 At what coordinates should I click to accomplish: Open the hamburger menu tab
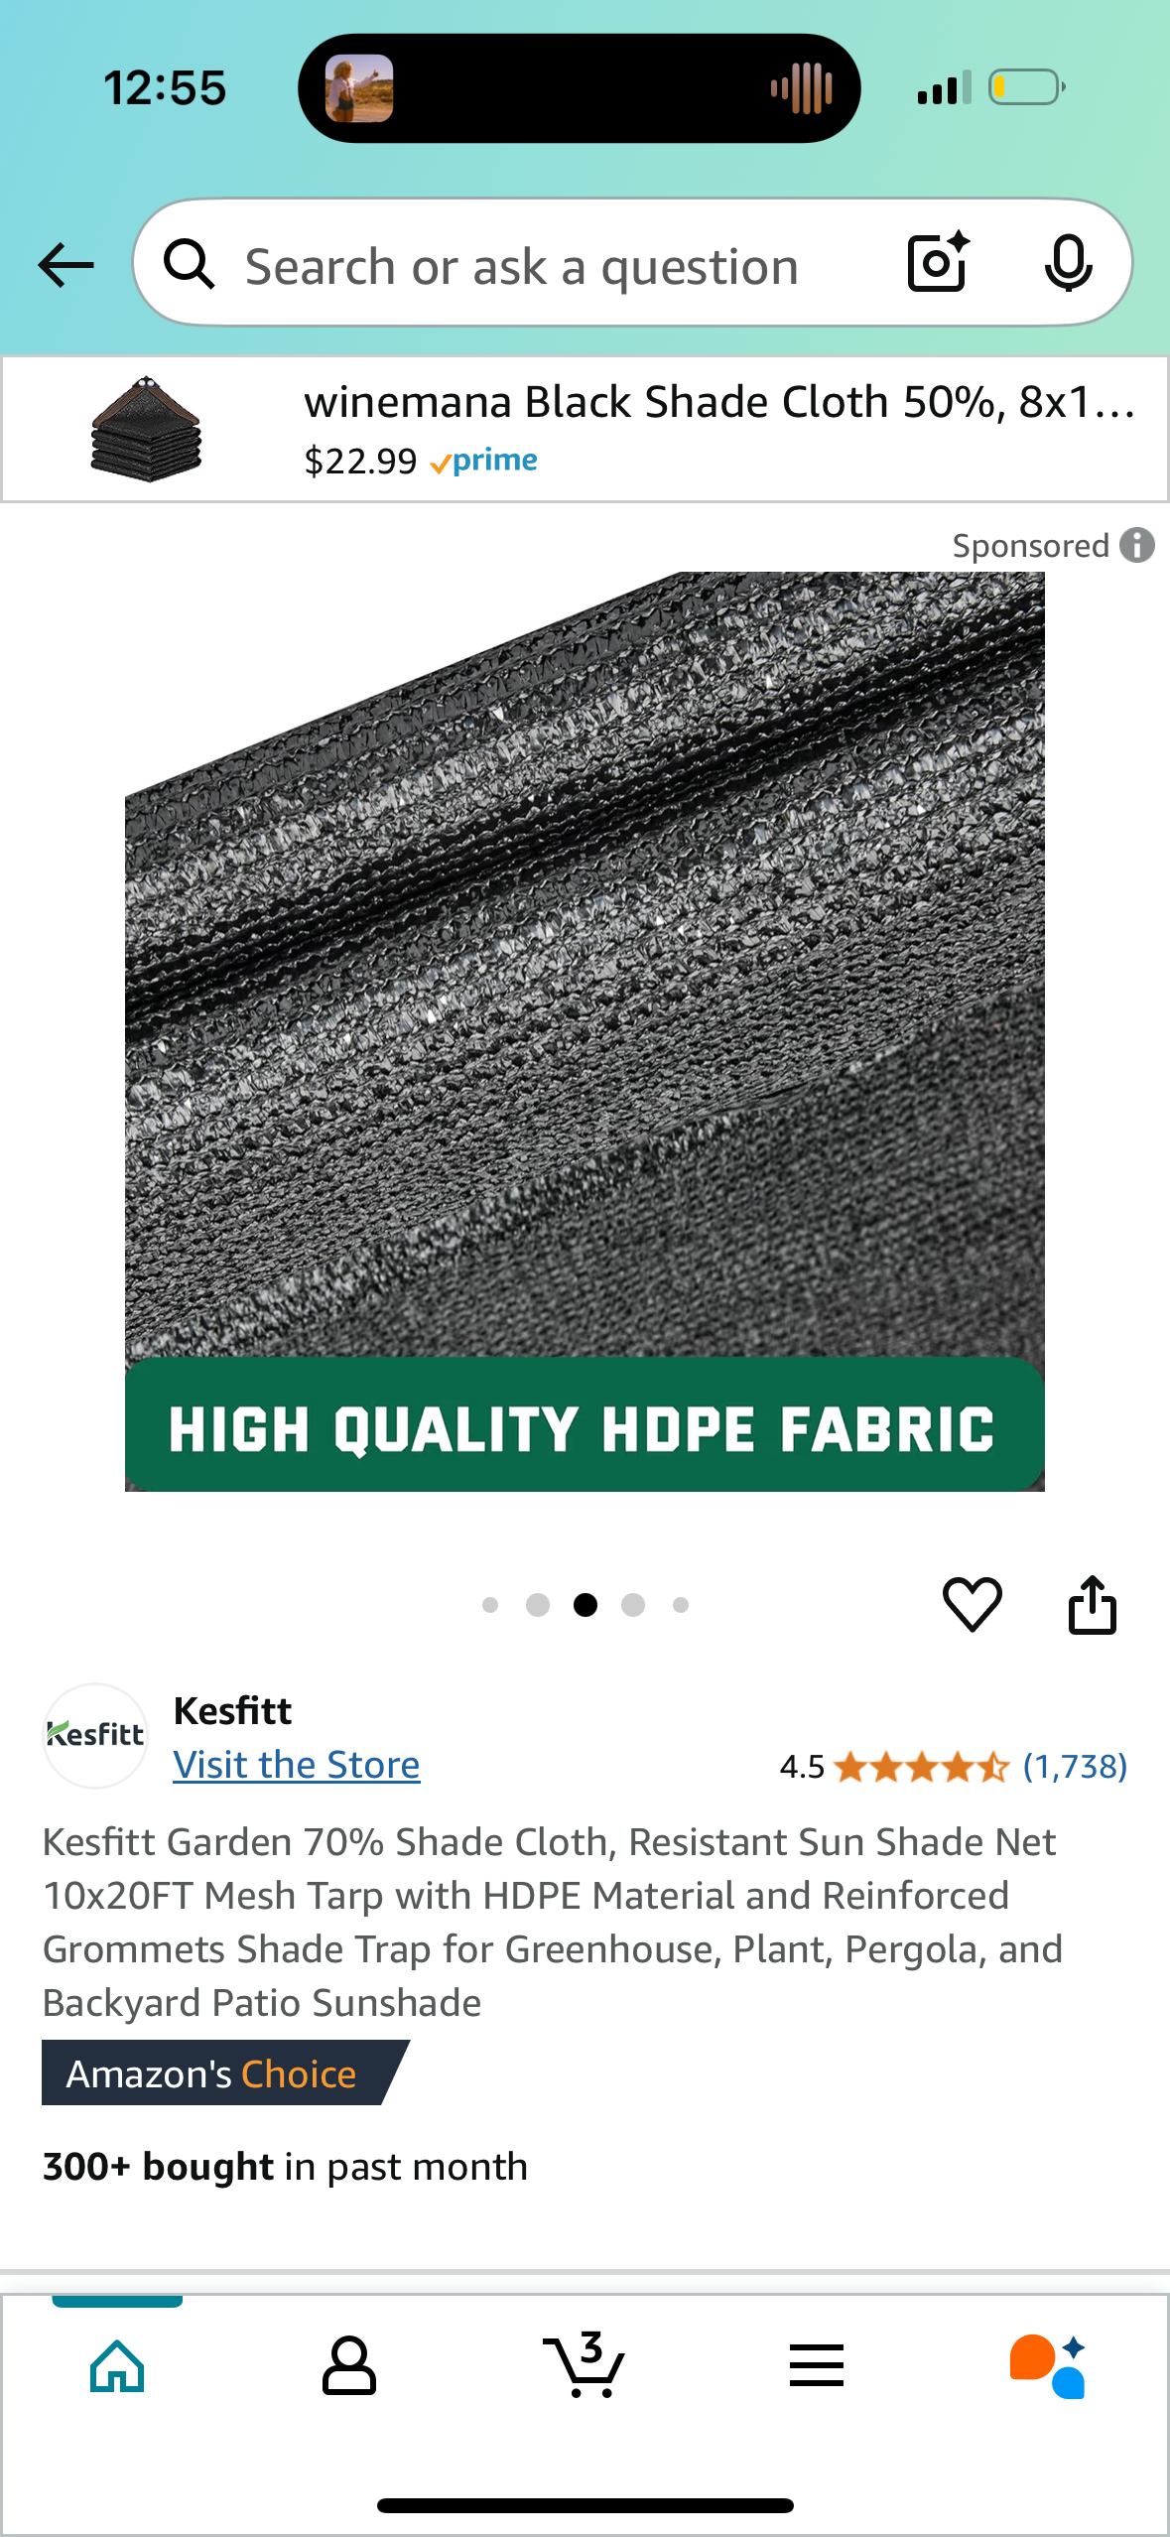point(817,2366)
